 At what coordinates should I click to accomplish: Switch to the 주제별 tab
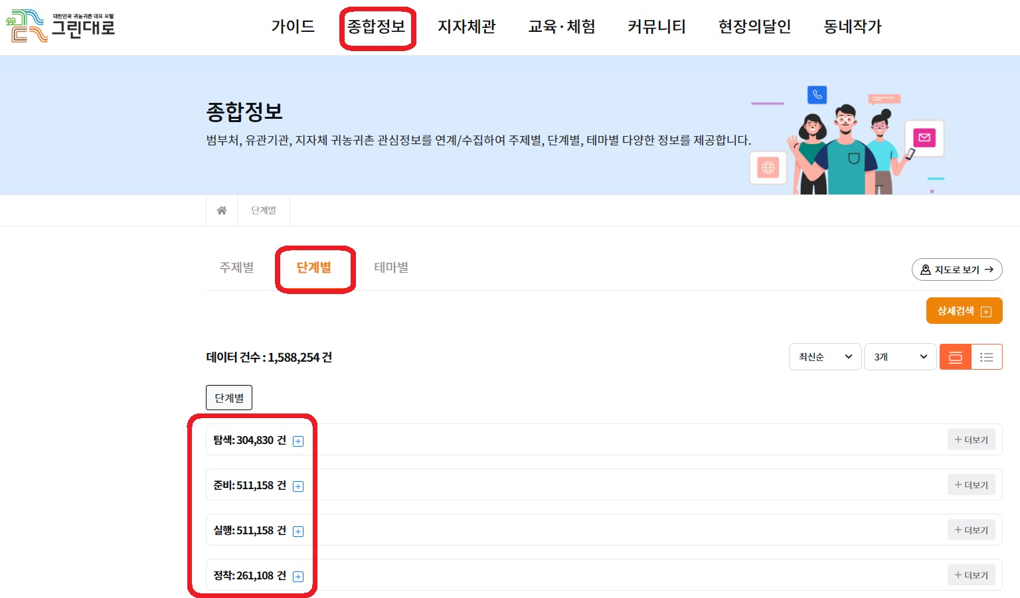pos(236,267)
